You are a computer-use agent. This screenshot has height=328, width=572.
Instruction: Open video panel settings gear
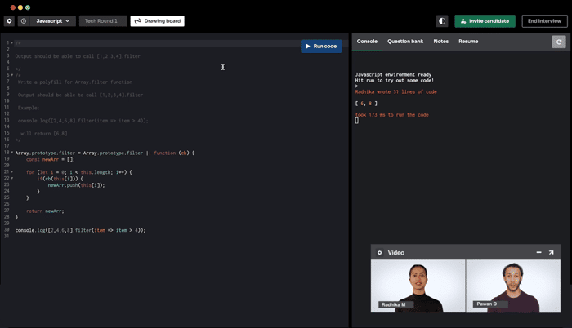point(379,253)
